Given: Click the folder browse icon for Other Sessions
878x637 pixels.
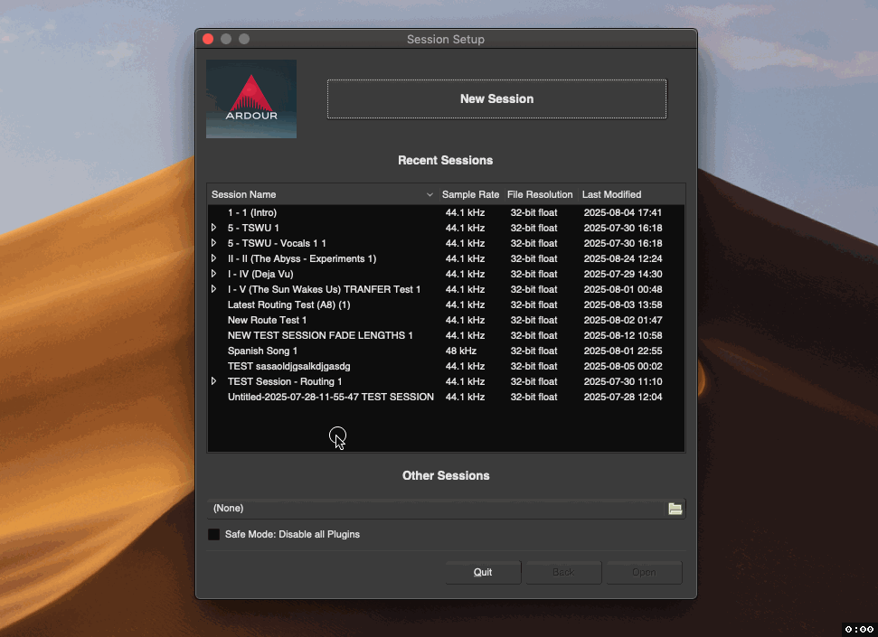Looking at the screenshot, I should click(x=675, y=509).
